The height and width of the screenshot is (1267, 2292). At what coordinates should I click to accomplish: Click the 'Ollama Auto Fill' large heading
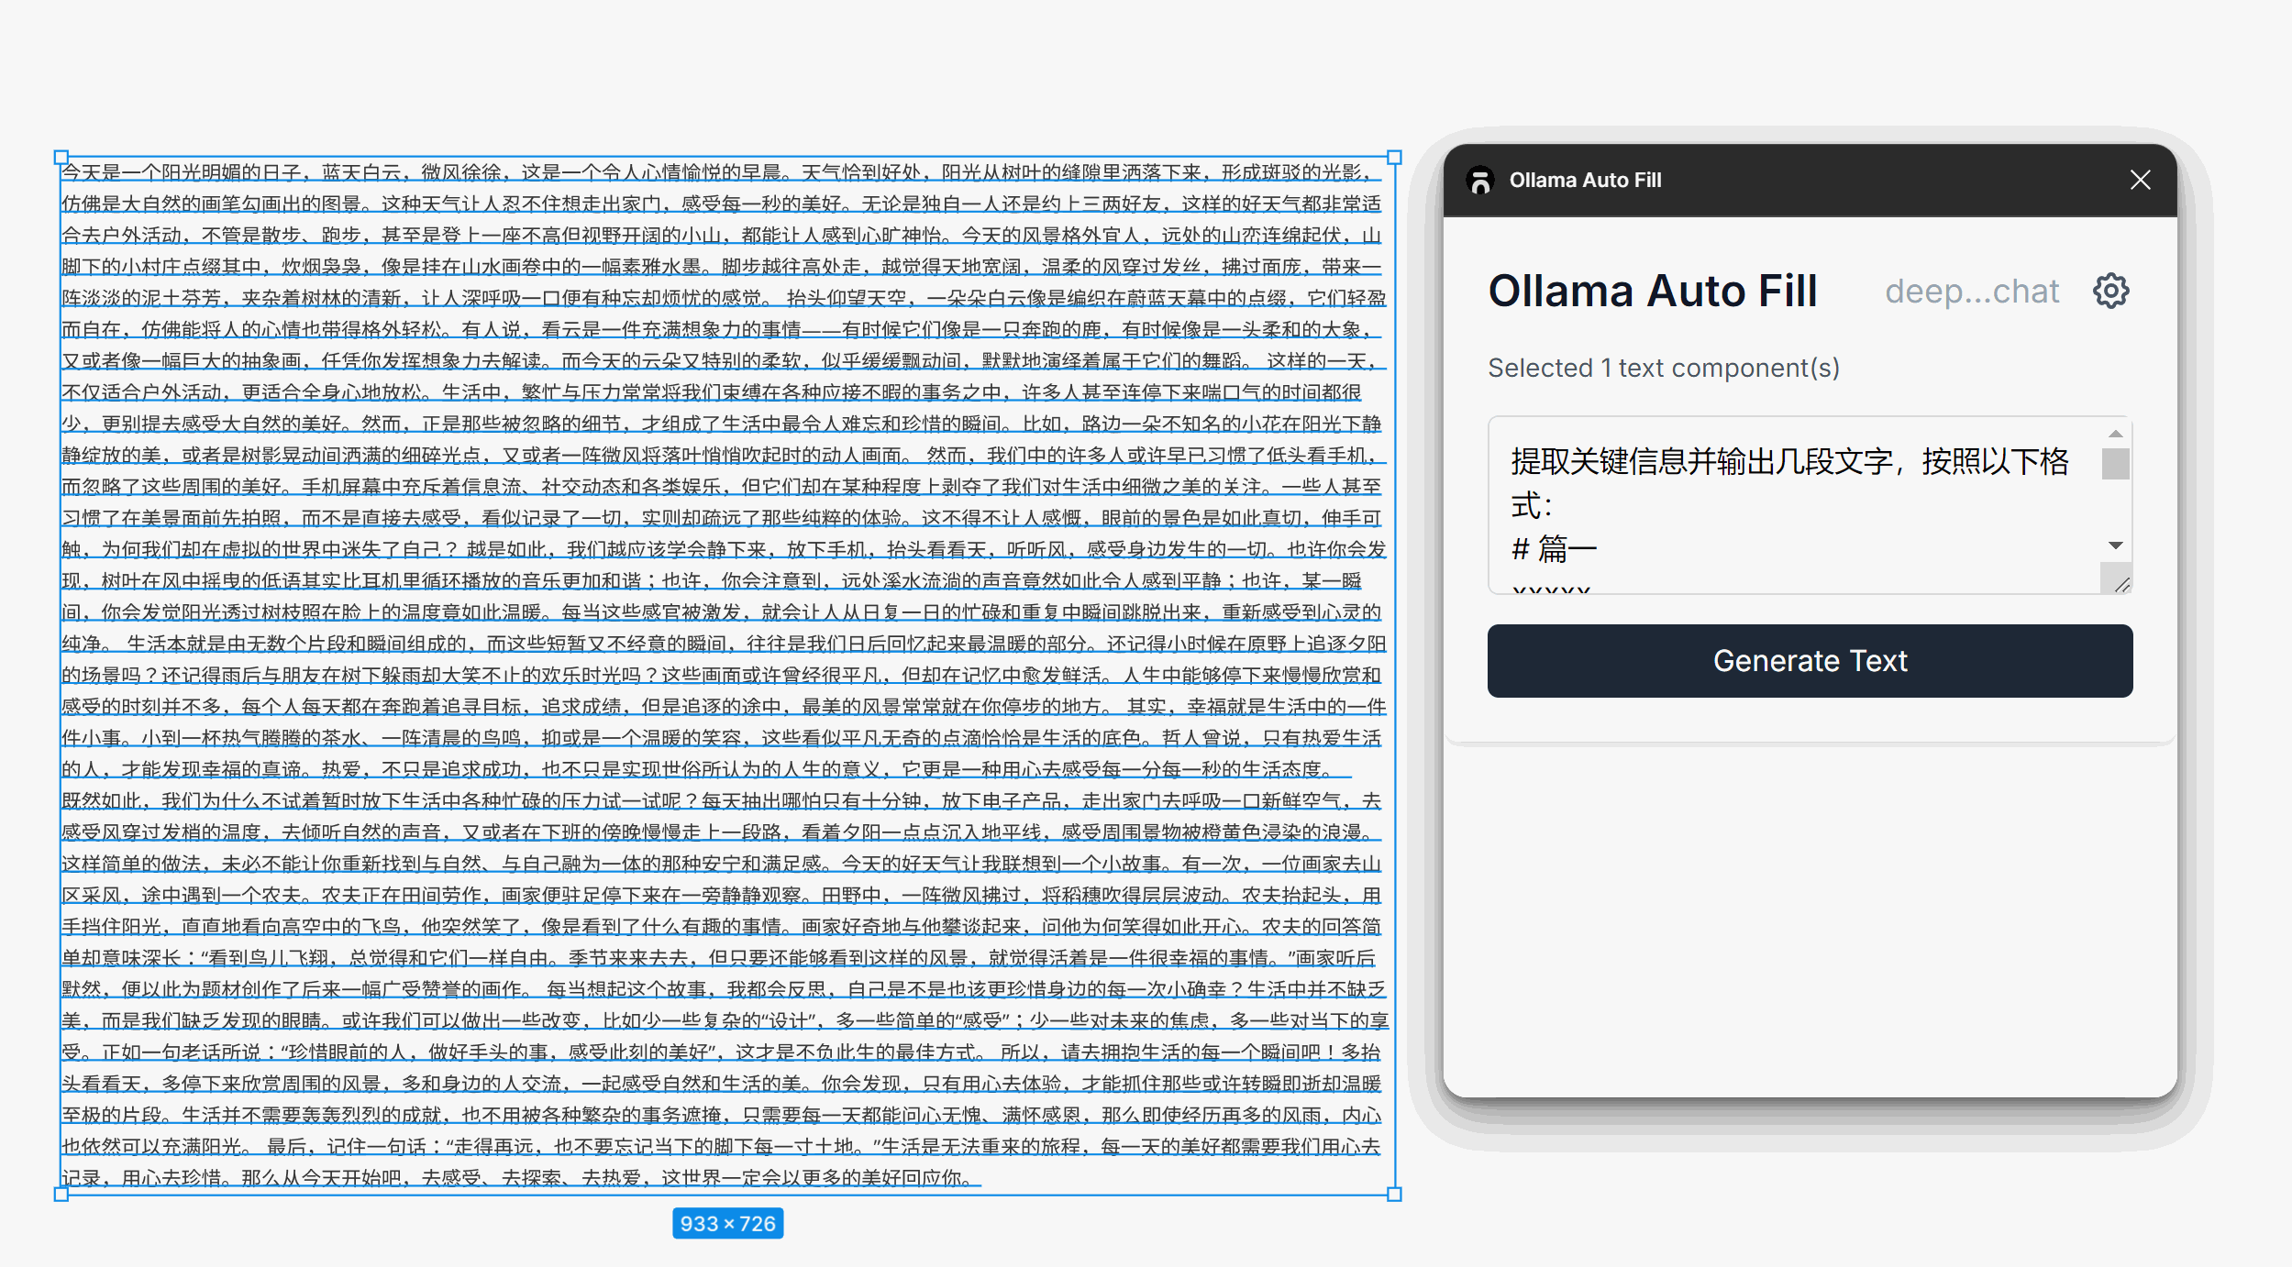click(1653, 292)
